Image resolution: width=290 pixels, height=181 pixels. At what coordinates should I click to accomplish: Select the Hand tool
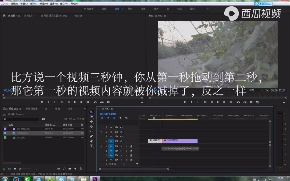91,141
